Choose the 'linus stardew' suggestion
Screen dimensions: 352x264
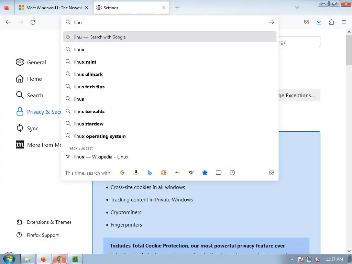click(x=170, y=124)
